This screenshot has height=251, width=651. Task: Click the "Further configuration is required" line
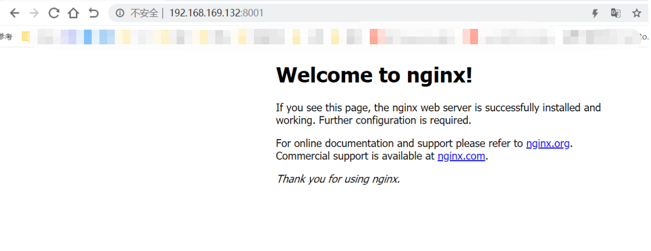tap(395, 121)
